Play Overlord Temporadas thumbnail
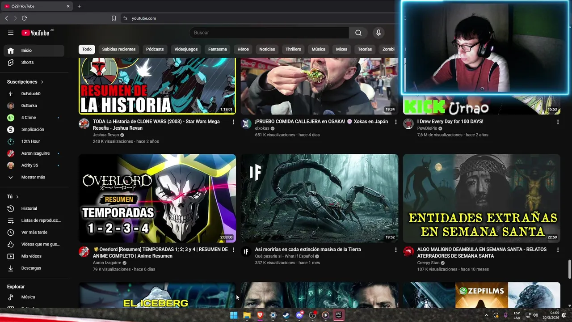The width and height of the screenshot is (572, 322). [x=157, y=199]
